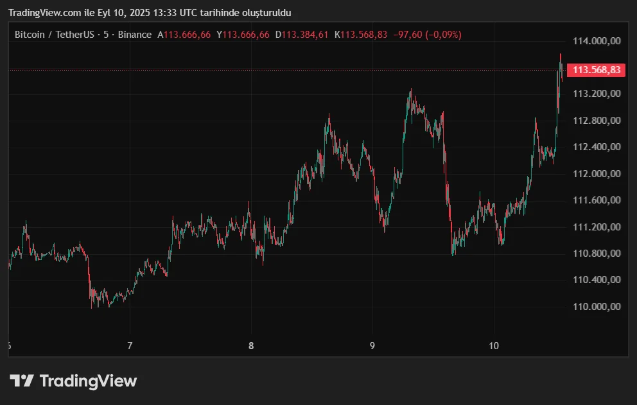Click the red current price label 113.568,83
Image resolution: width=637 pixels, height=405 pixels.
tap(597, 70)
